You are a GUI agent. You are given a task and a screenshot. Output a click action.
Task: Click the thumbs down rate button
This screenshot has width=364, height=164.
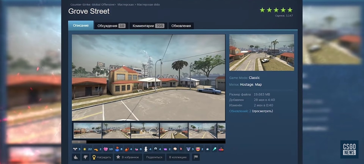85,157
